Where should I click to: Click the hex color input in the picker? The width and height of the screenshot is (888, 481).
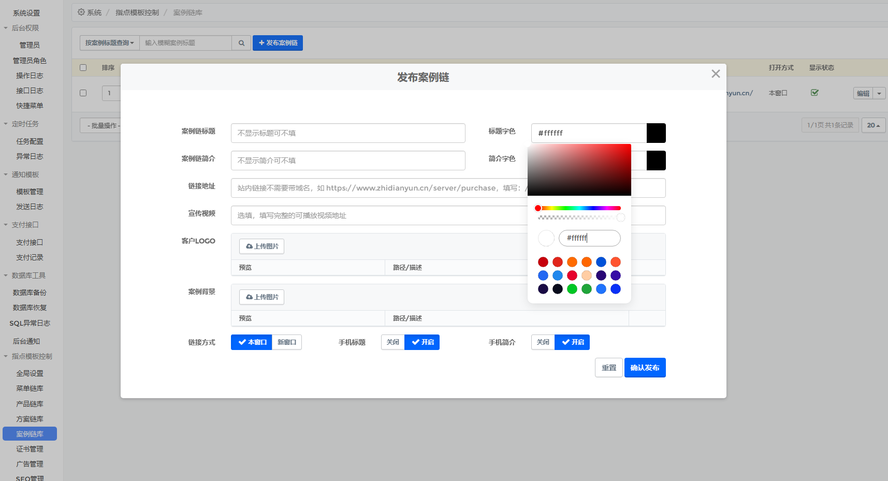coord(590,238)
